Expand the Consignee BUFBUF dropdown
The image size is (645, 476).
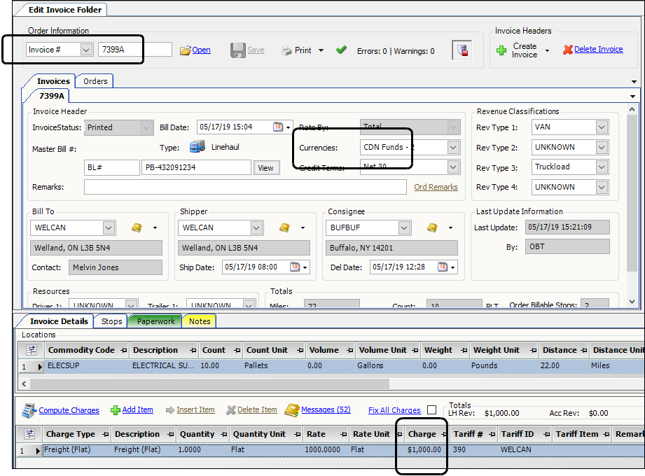pyautogui.click(x=404, y=228)
